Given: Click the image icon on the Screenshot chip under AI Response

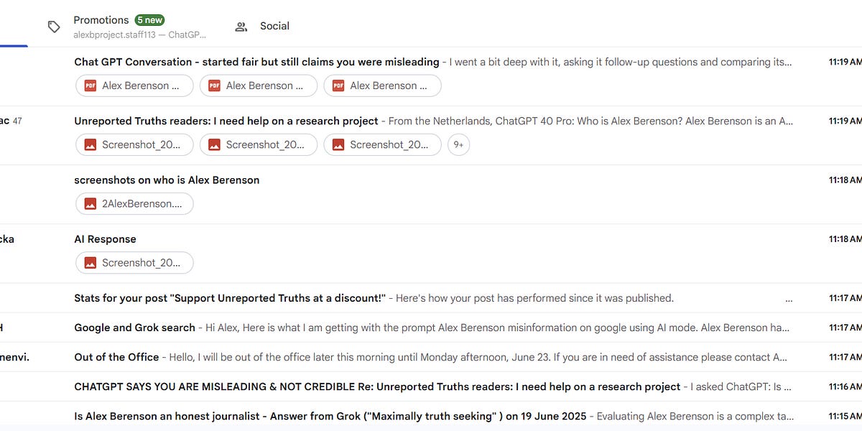Looking at the screenshot, I should click(x=89, y=262).
